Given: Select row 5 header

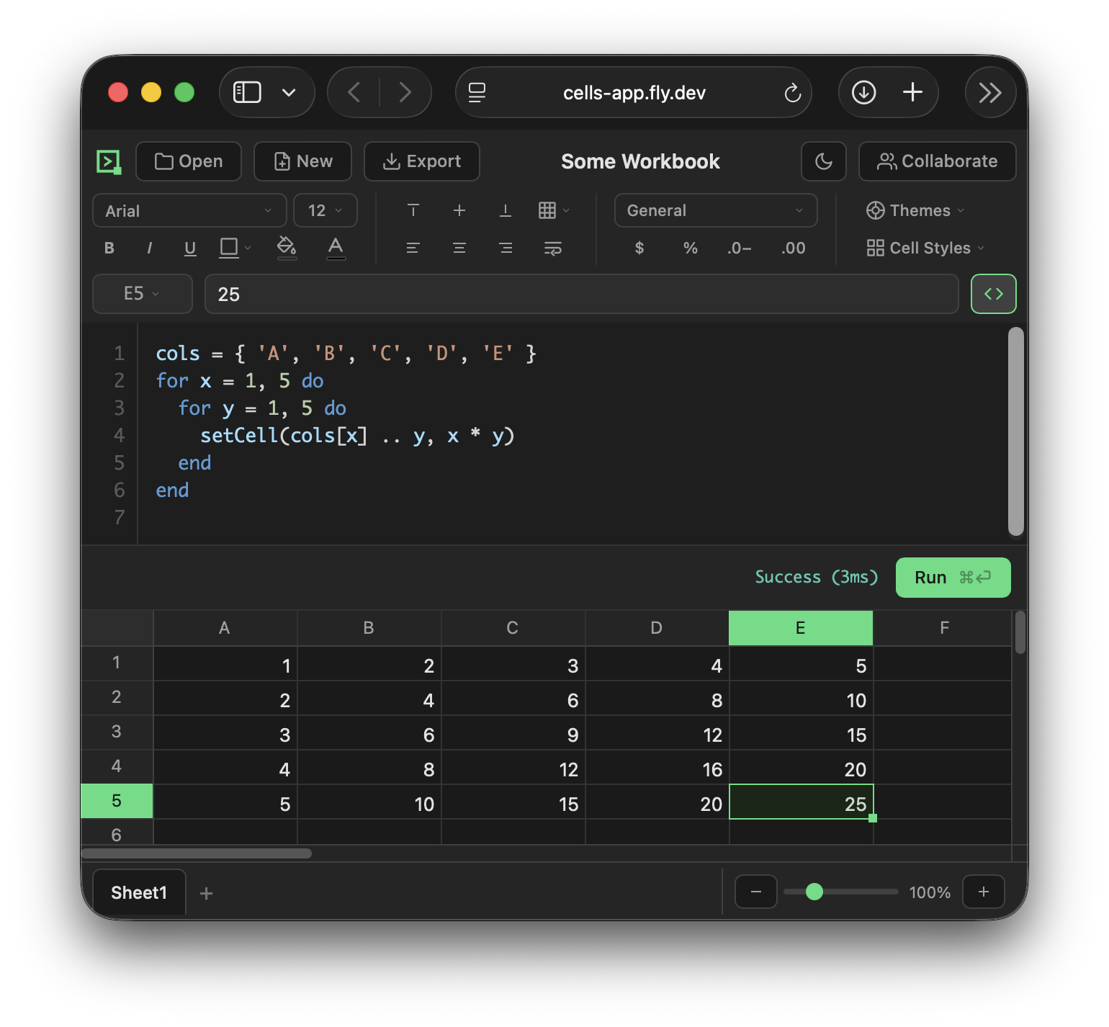Looking at the screenshot, I should (x=117, y=801).
